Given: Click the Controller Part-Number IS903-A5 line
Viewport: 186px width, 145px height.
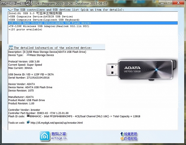Looking at the screenshot, I should 38,113.
